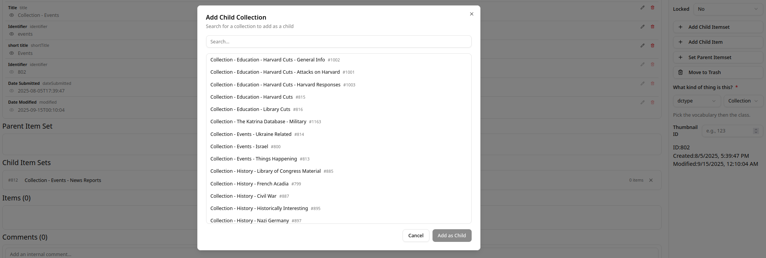This screenshot has height=258, width=766.
Task: Delete the events Identifier trash icon
Action: coord(652,26)
